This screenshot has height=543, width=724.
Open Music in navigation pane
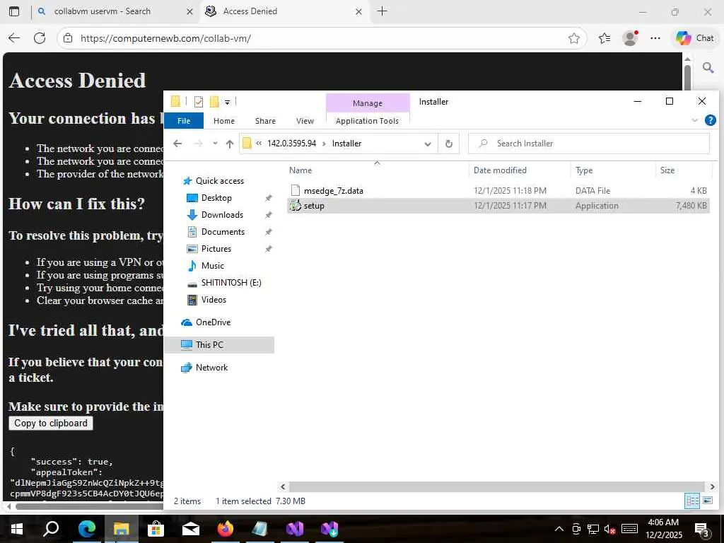(x=212, y=266)
